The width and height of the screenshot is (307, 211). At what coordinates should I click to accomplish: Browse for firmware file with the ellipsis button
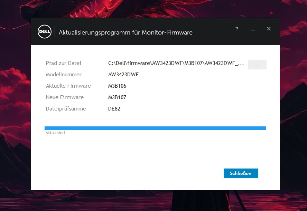coord(257,65)
